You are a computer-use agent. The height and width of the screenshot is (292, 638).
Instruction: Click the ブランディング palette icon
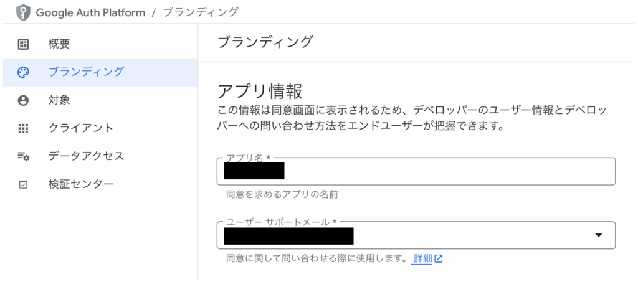(24, 72)
